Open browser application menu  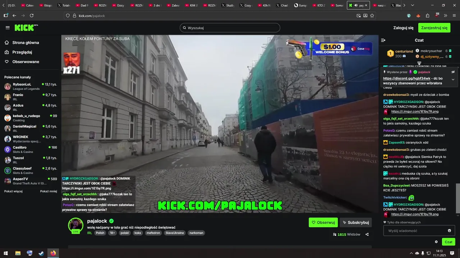(x=454, y=16)
